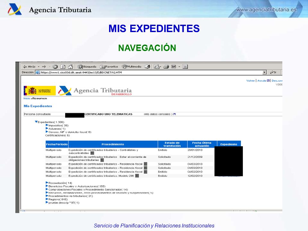
Task: Expand the Registro(845) node
Action: pos(47,199)
